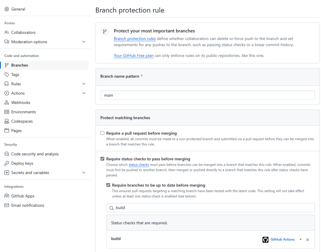Click the Webhooks icon
The width and height of the screenshot is (321, 252).
click(7, 102)
